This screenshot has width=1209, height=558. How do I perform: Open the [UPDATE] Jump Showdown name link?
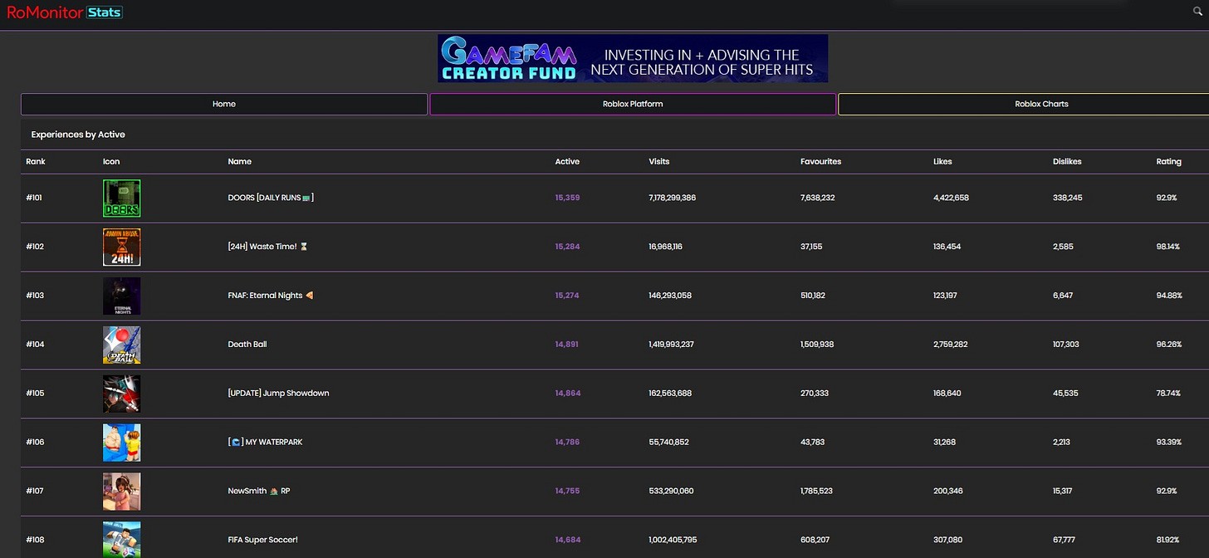[278, 393]
